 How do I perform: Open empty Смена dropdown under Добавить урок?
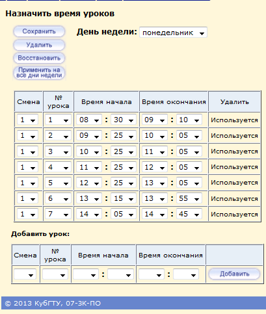point(25,274)
